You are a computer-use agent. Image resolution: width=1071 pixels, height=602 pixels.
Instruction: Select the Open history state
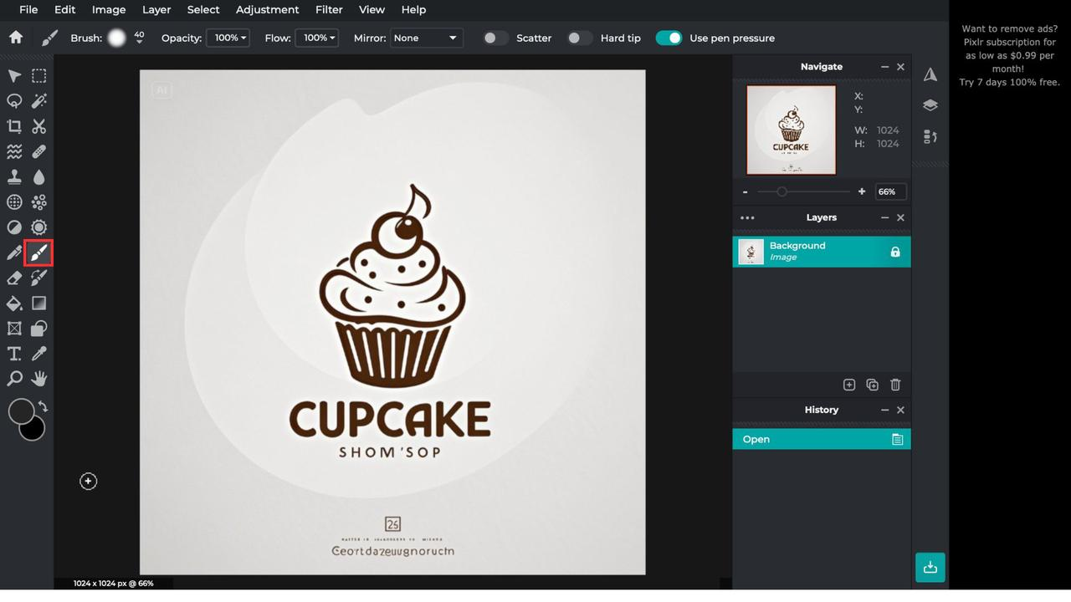tap(822, 439)
